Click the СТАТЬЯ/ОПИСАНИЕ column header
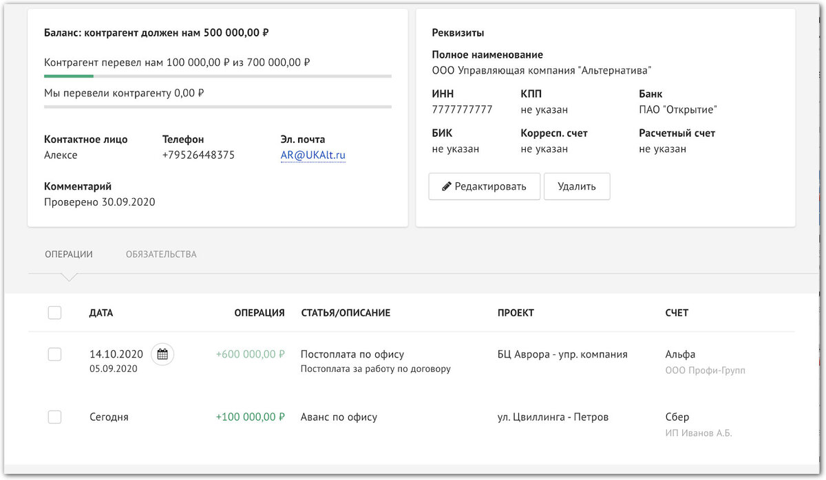Viewport: 826px width, 480px height. point(346,313)
